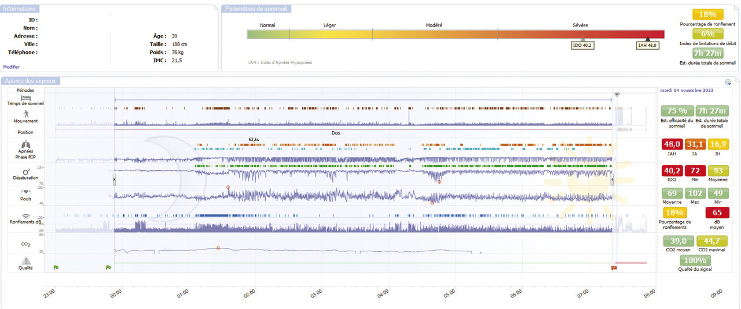This screenshot has height=309, width=741.
Task: Select the IDO 40,2 severity scale marker
Action: coord(582,45)
